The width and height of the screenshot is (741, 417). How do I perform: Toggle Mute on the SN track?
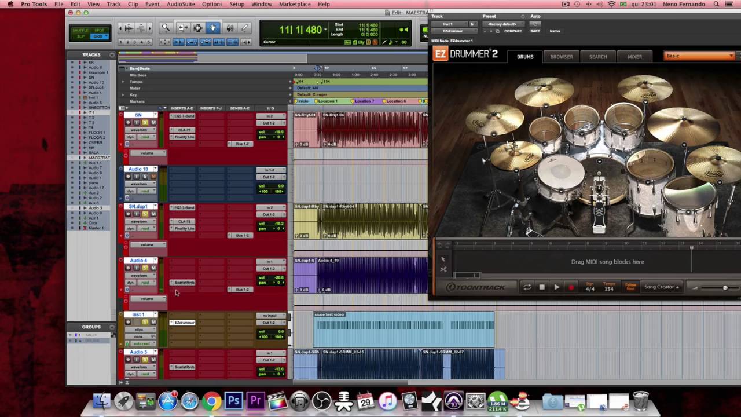(x=153, y=122)
